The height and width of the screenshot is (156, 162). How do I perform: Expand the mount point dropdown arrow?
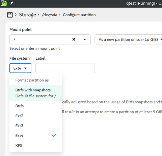point(85,39)
